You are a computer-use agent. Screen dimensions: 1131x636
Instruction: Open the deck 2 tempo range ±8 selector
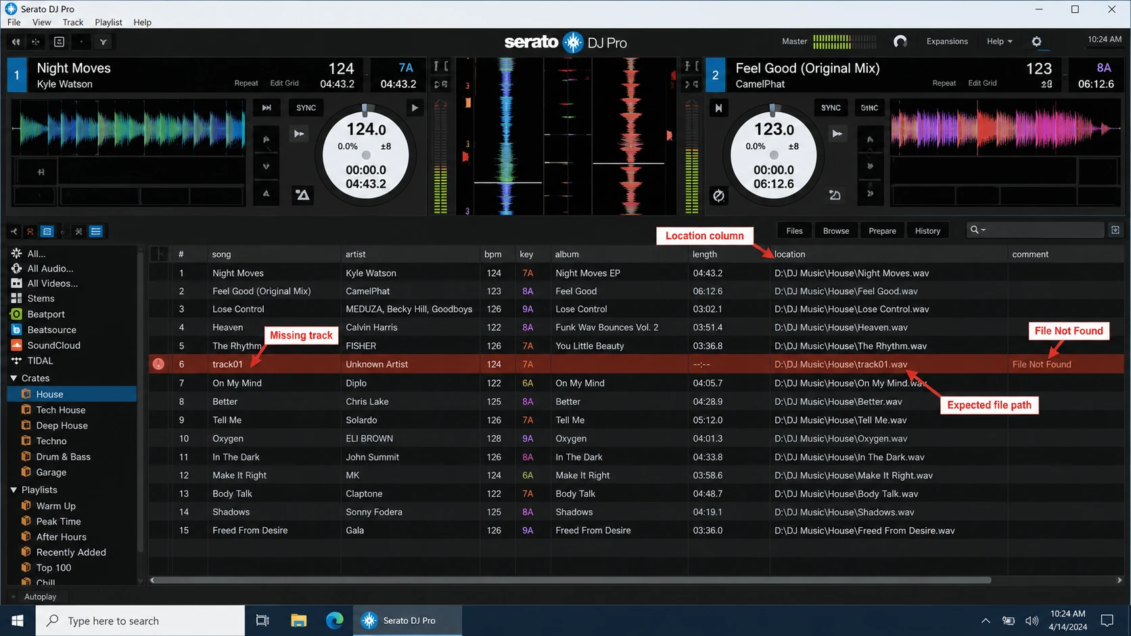[x=793, y=147]
